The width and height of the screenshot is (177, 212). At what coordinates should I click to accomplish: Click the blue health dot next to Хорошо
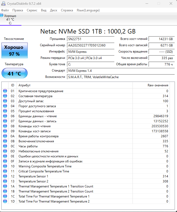coord(2,15)
